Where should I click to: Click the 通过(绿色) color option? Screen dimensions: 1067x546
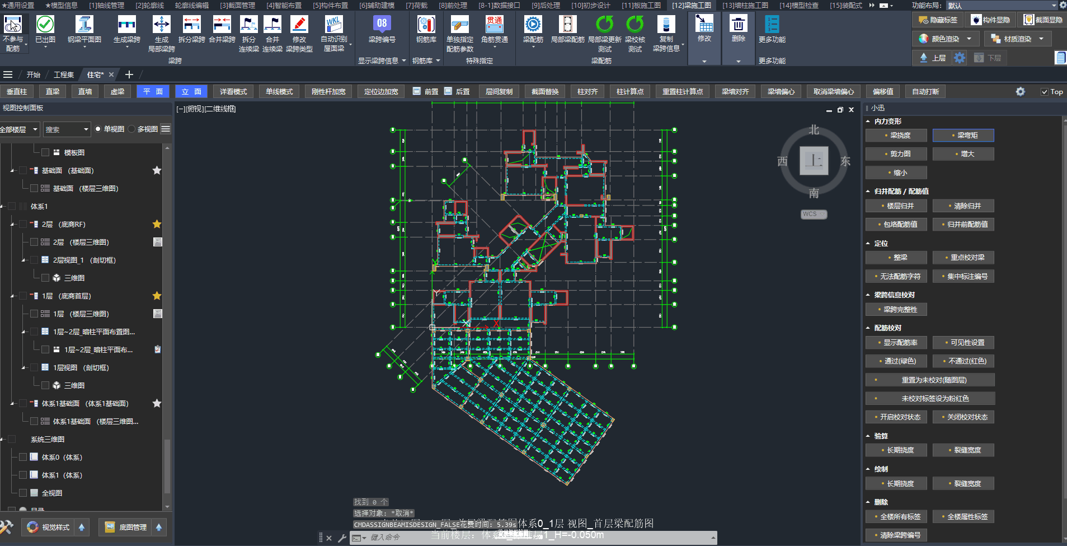[896, 361]
